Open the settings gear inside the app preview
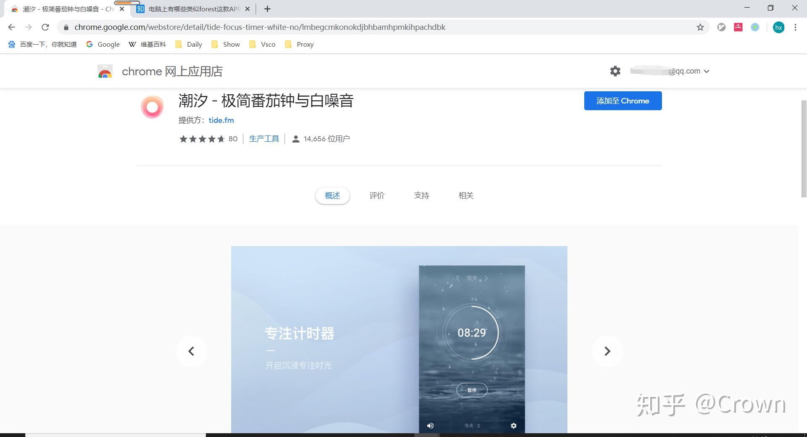The width and height of the screenshot is (807, 437). tap(514, 425)
